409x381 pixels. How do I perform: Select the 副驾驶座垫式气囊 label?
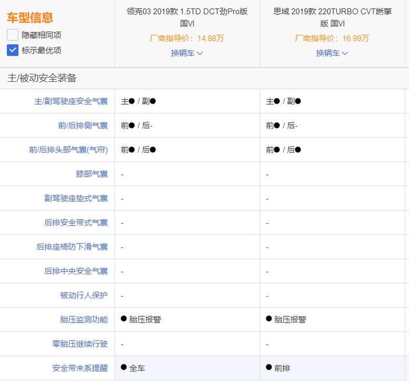[76, 198]
